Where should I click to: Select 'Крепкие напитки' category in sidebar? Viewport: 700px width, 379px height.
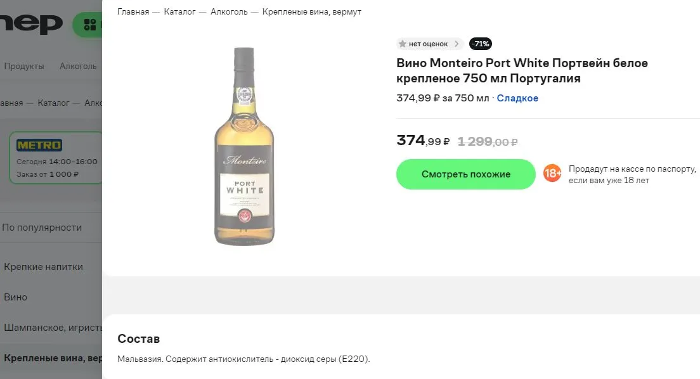click(43, 267)
